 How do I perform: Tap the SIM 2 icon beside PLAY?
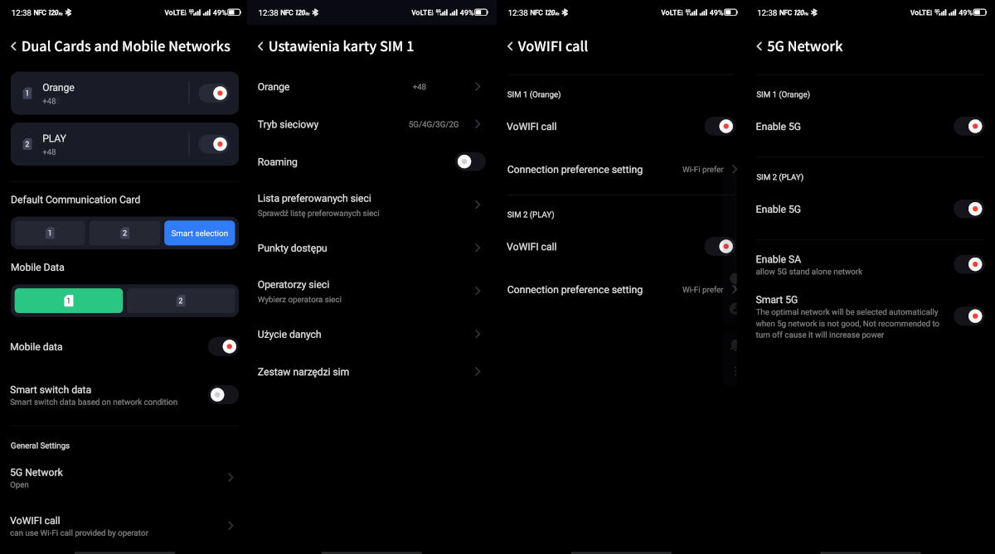[x=27, y=144]
